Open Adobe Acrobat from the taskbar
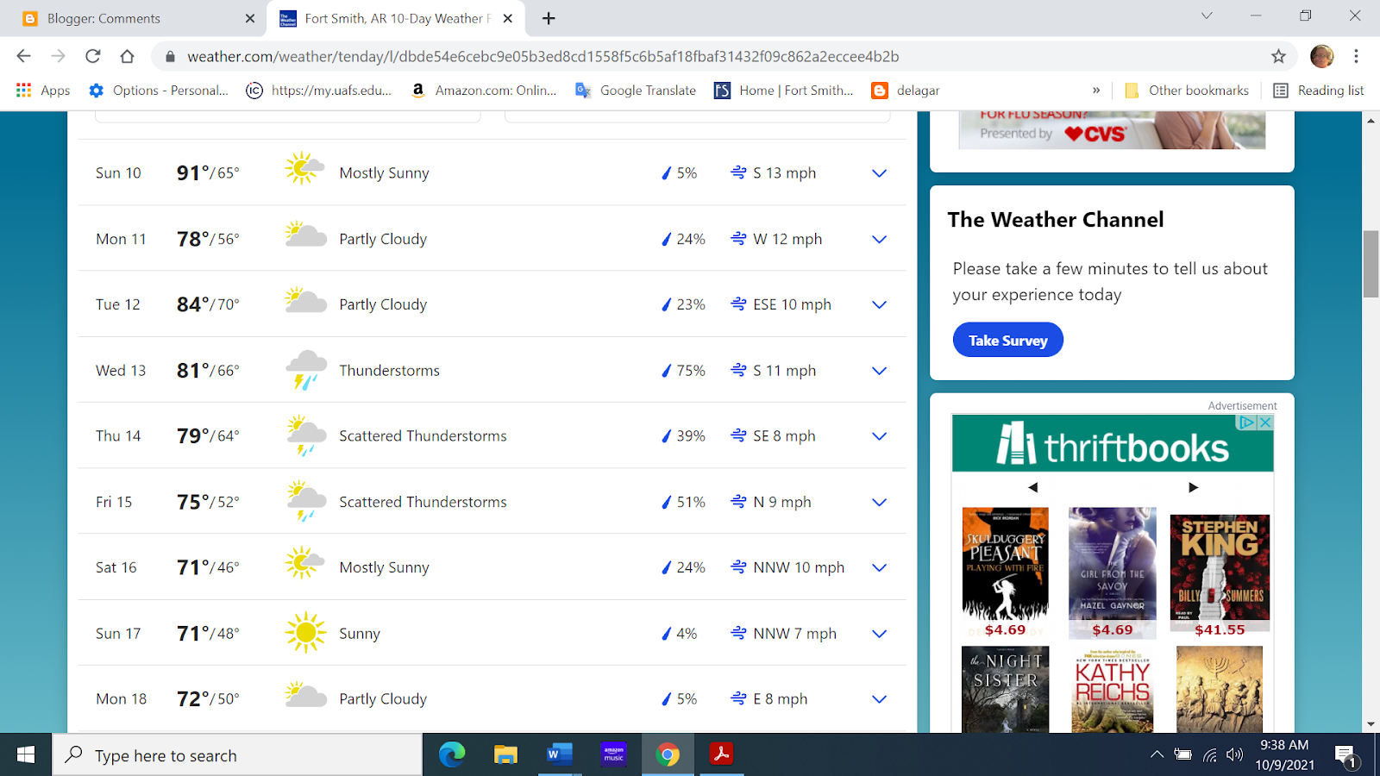 (x=721, y=755)
